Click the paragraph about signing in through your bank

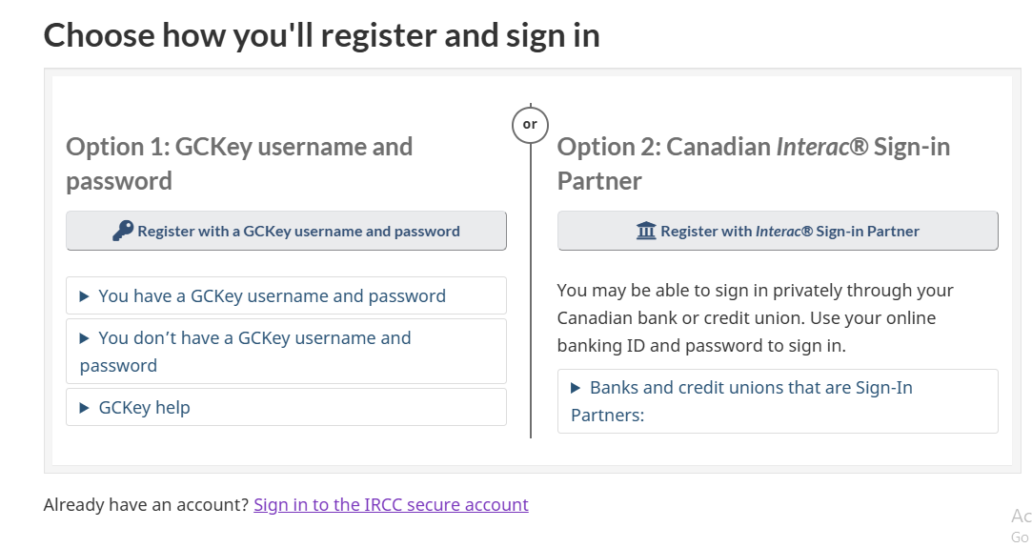pos(755,318)
